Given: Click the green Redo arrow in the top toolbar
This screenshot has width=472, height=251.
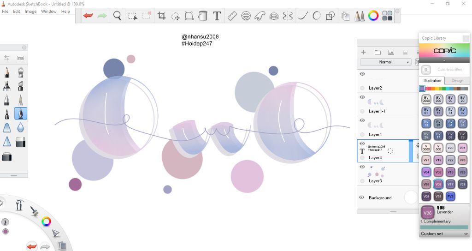Looking at the screenshot, I should [x=102, y=15].
